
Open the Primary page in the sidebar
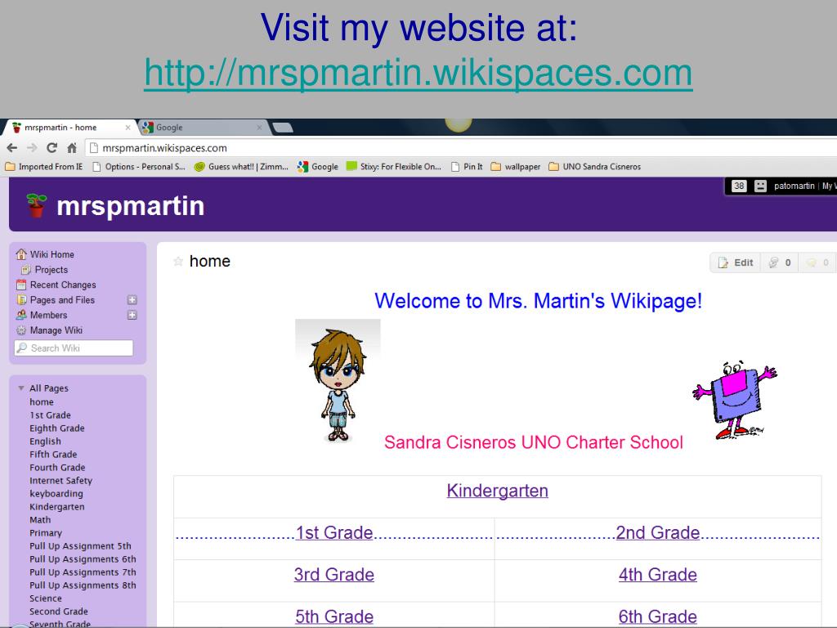tap(46, 533)
